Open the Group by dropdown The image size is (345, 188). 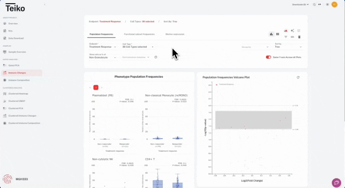pos(255,47)
